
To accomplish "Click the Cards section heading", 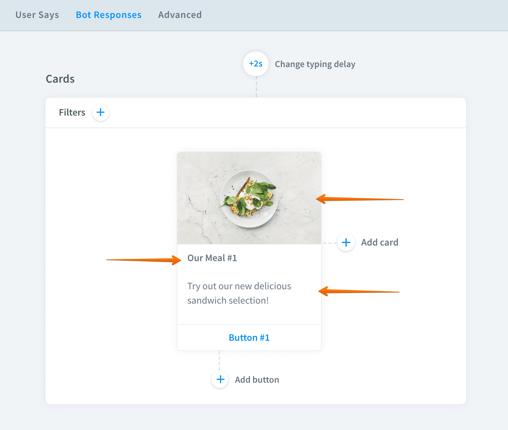I will click(60, 79).
